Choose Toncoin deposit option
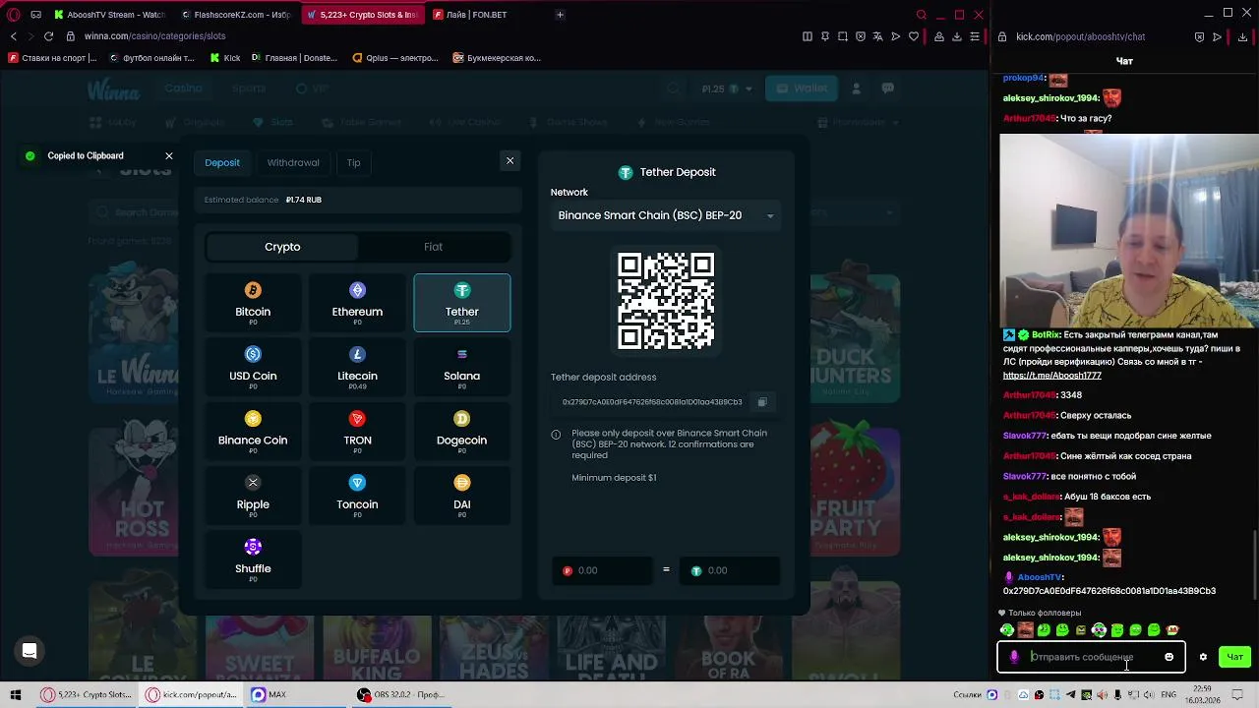This screenshot has width=1259, height=708. click(x=357, y=496)
